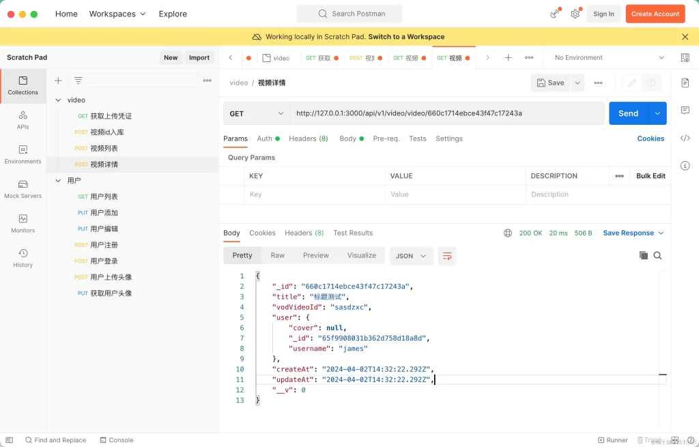Open the No Environment selector
Screen dimensions: 699x447
pos(608,58)
